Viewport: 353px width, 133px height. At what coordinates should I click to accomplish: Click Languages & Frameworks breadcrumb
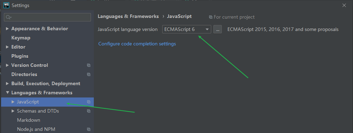point(128,17)
